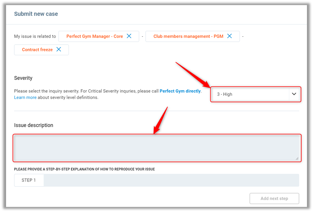Remove the Perfect Gym Manager - Core tag
This screenshot has height=212, width=313.
pos(129,36)
